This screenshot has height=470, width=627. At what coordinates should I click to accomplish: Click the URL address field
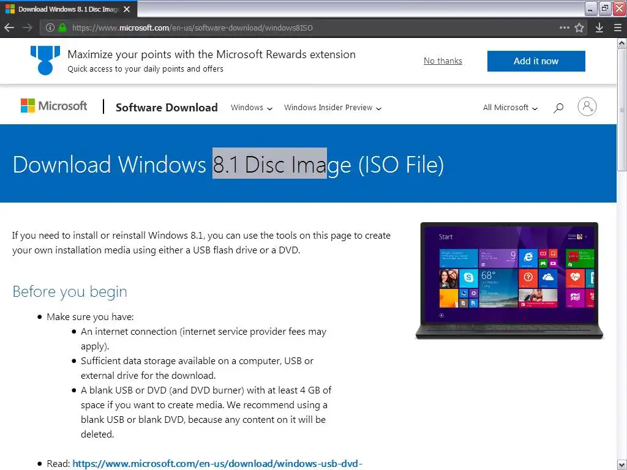pos(312,28)
